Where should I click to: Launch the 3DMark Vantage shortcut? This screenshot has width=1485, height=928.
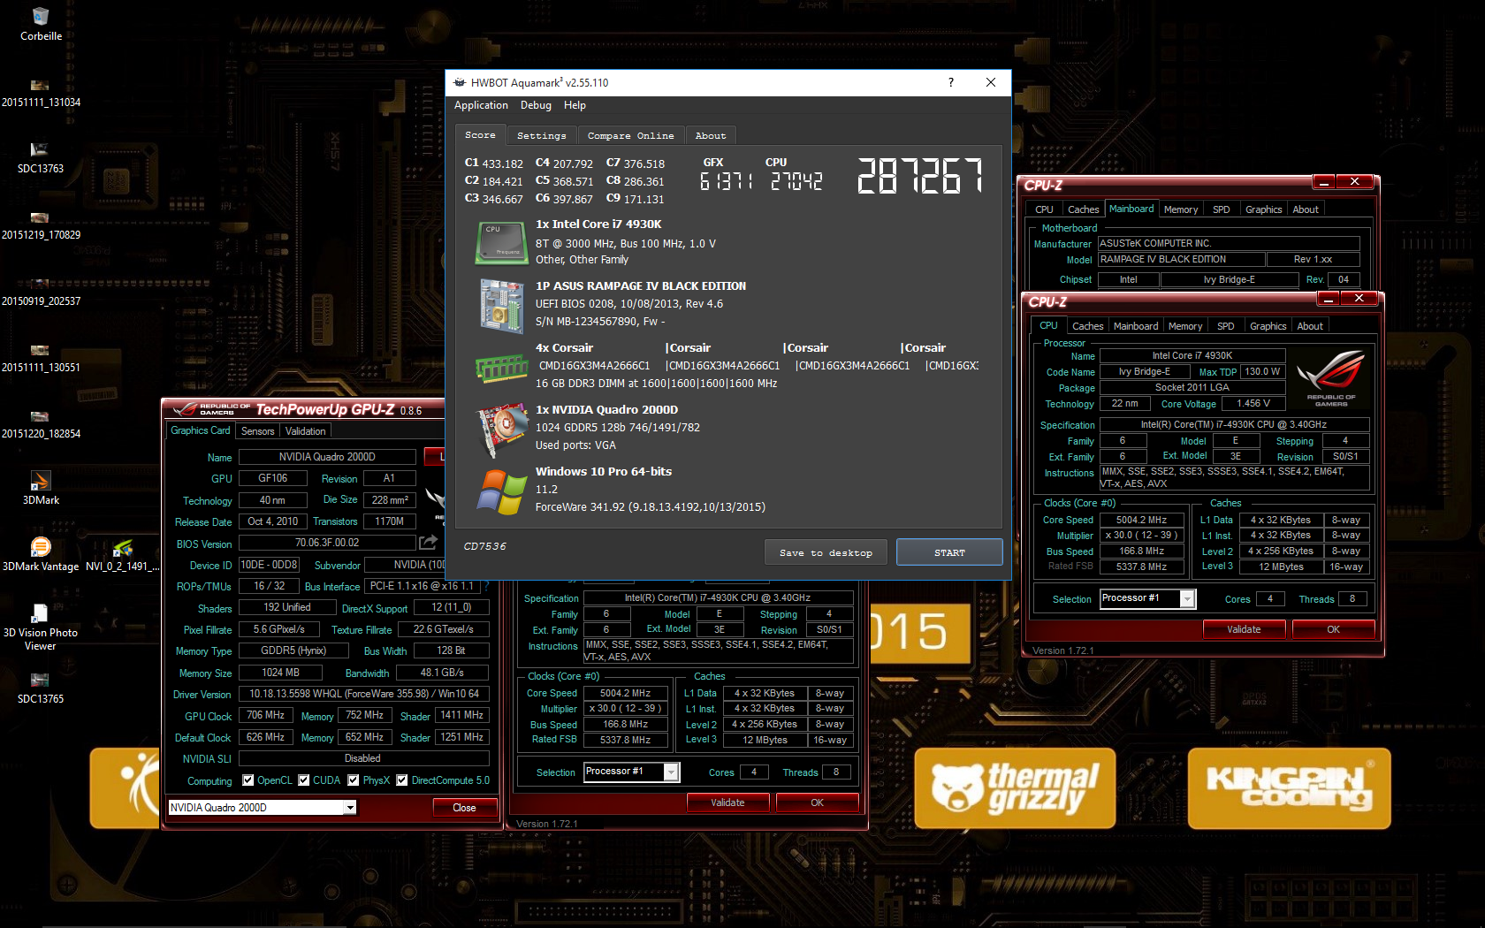point(41,546)
